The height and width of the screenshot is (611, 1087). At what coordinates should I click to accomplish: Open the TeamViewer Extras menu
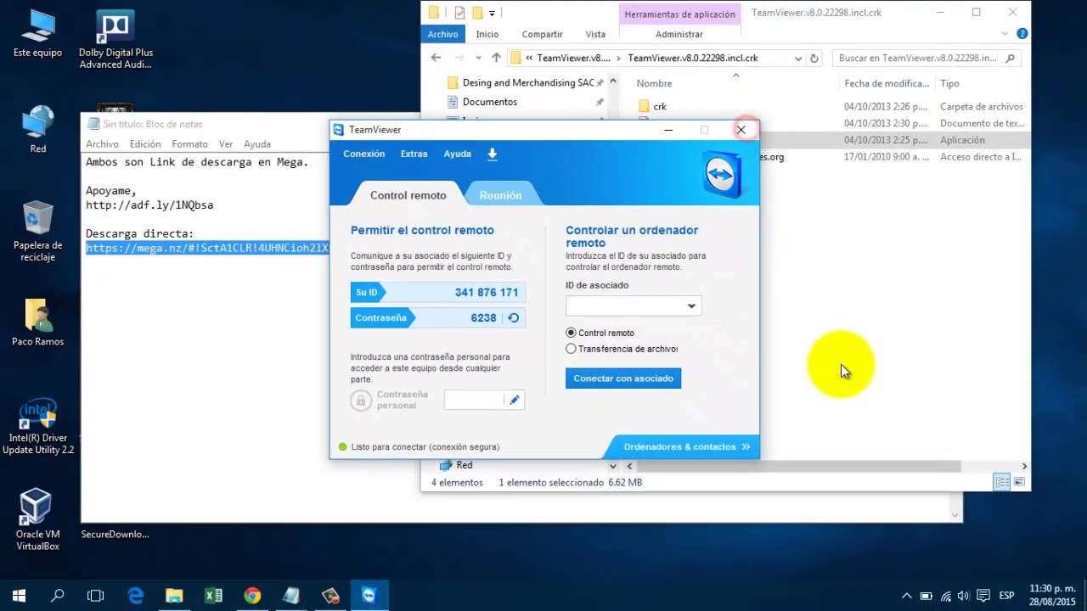(414, 154)
